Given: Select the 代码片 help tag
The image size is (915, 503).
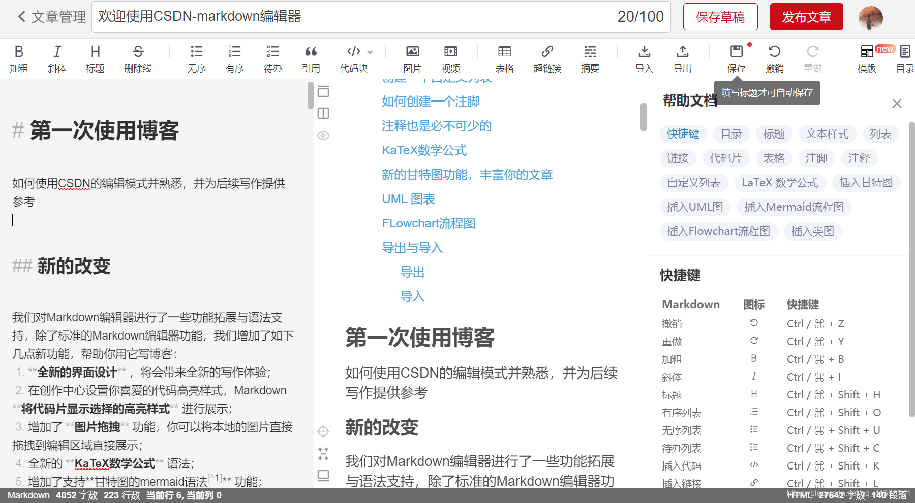Looking at the screenshot, I should tap(725, 158).
